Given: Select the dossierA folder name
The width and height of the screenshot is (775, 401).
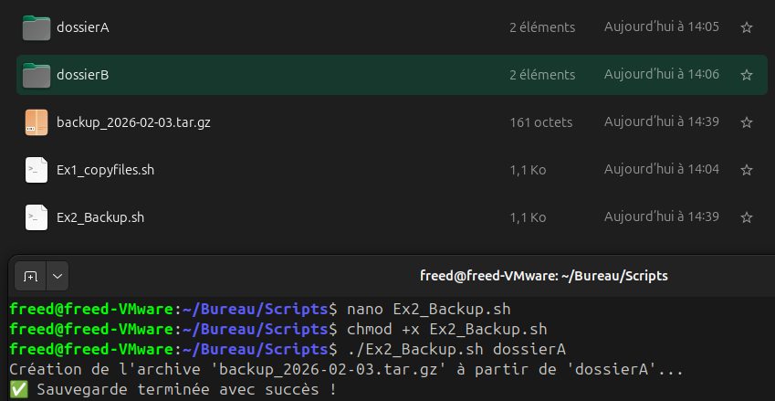Looking at the screenshot, I should (83, 27).
